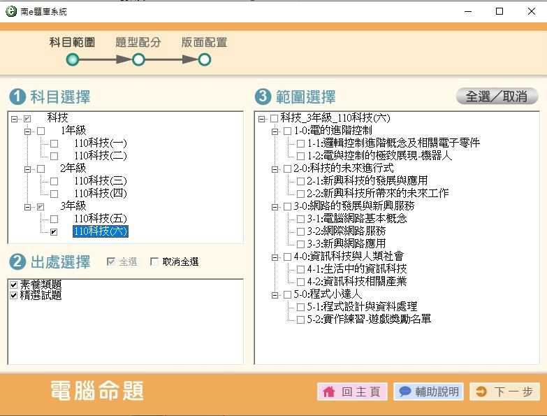Check the 取消全選 checkbox
The width and height of the screenshot is (547, 416).
pos(154,261)
